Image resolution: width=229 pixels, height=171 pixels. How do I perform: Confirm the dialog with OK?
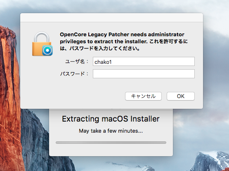click(181, 96)
